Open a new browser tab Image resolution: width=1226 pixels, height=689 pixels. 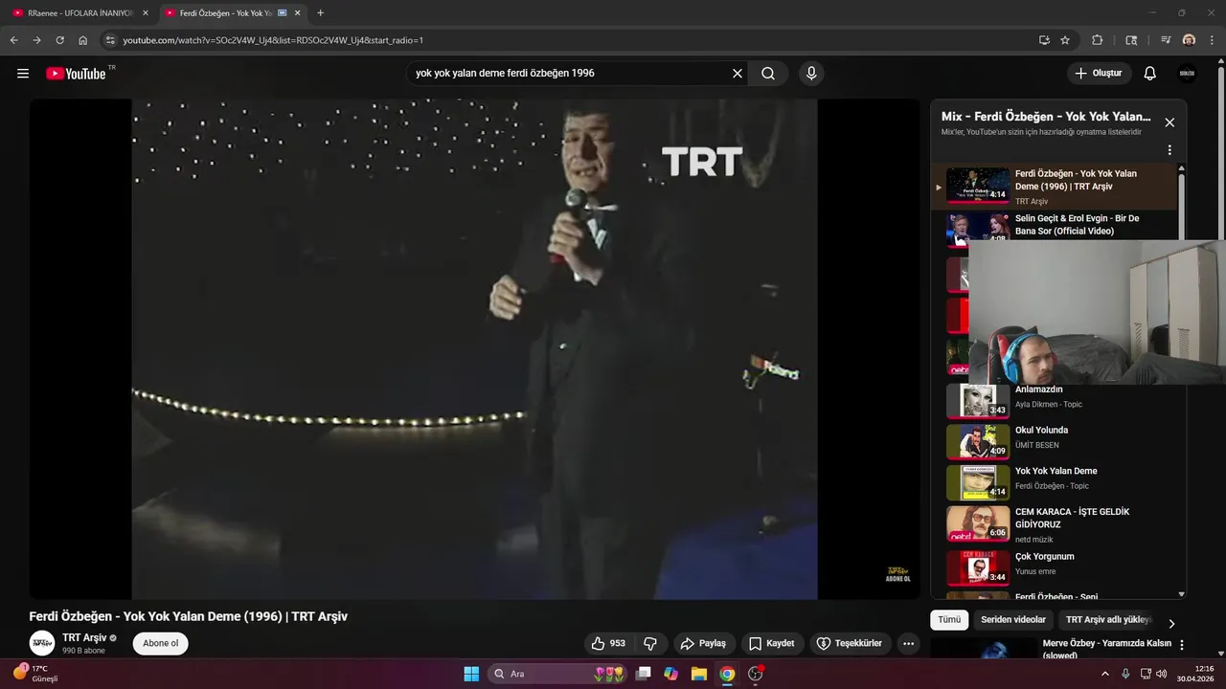320,13
